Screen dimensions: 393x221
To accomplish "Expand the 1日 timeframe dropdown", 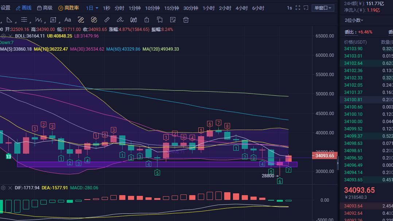I will 92,8.
